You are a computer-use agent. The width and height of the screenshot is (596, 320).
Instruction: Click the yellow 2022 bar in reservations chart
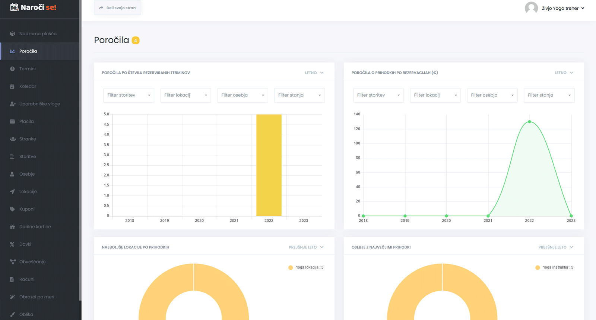pos(269,165)
